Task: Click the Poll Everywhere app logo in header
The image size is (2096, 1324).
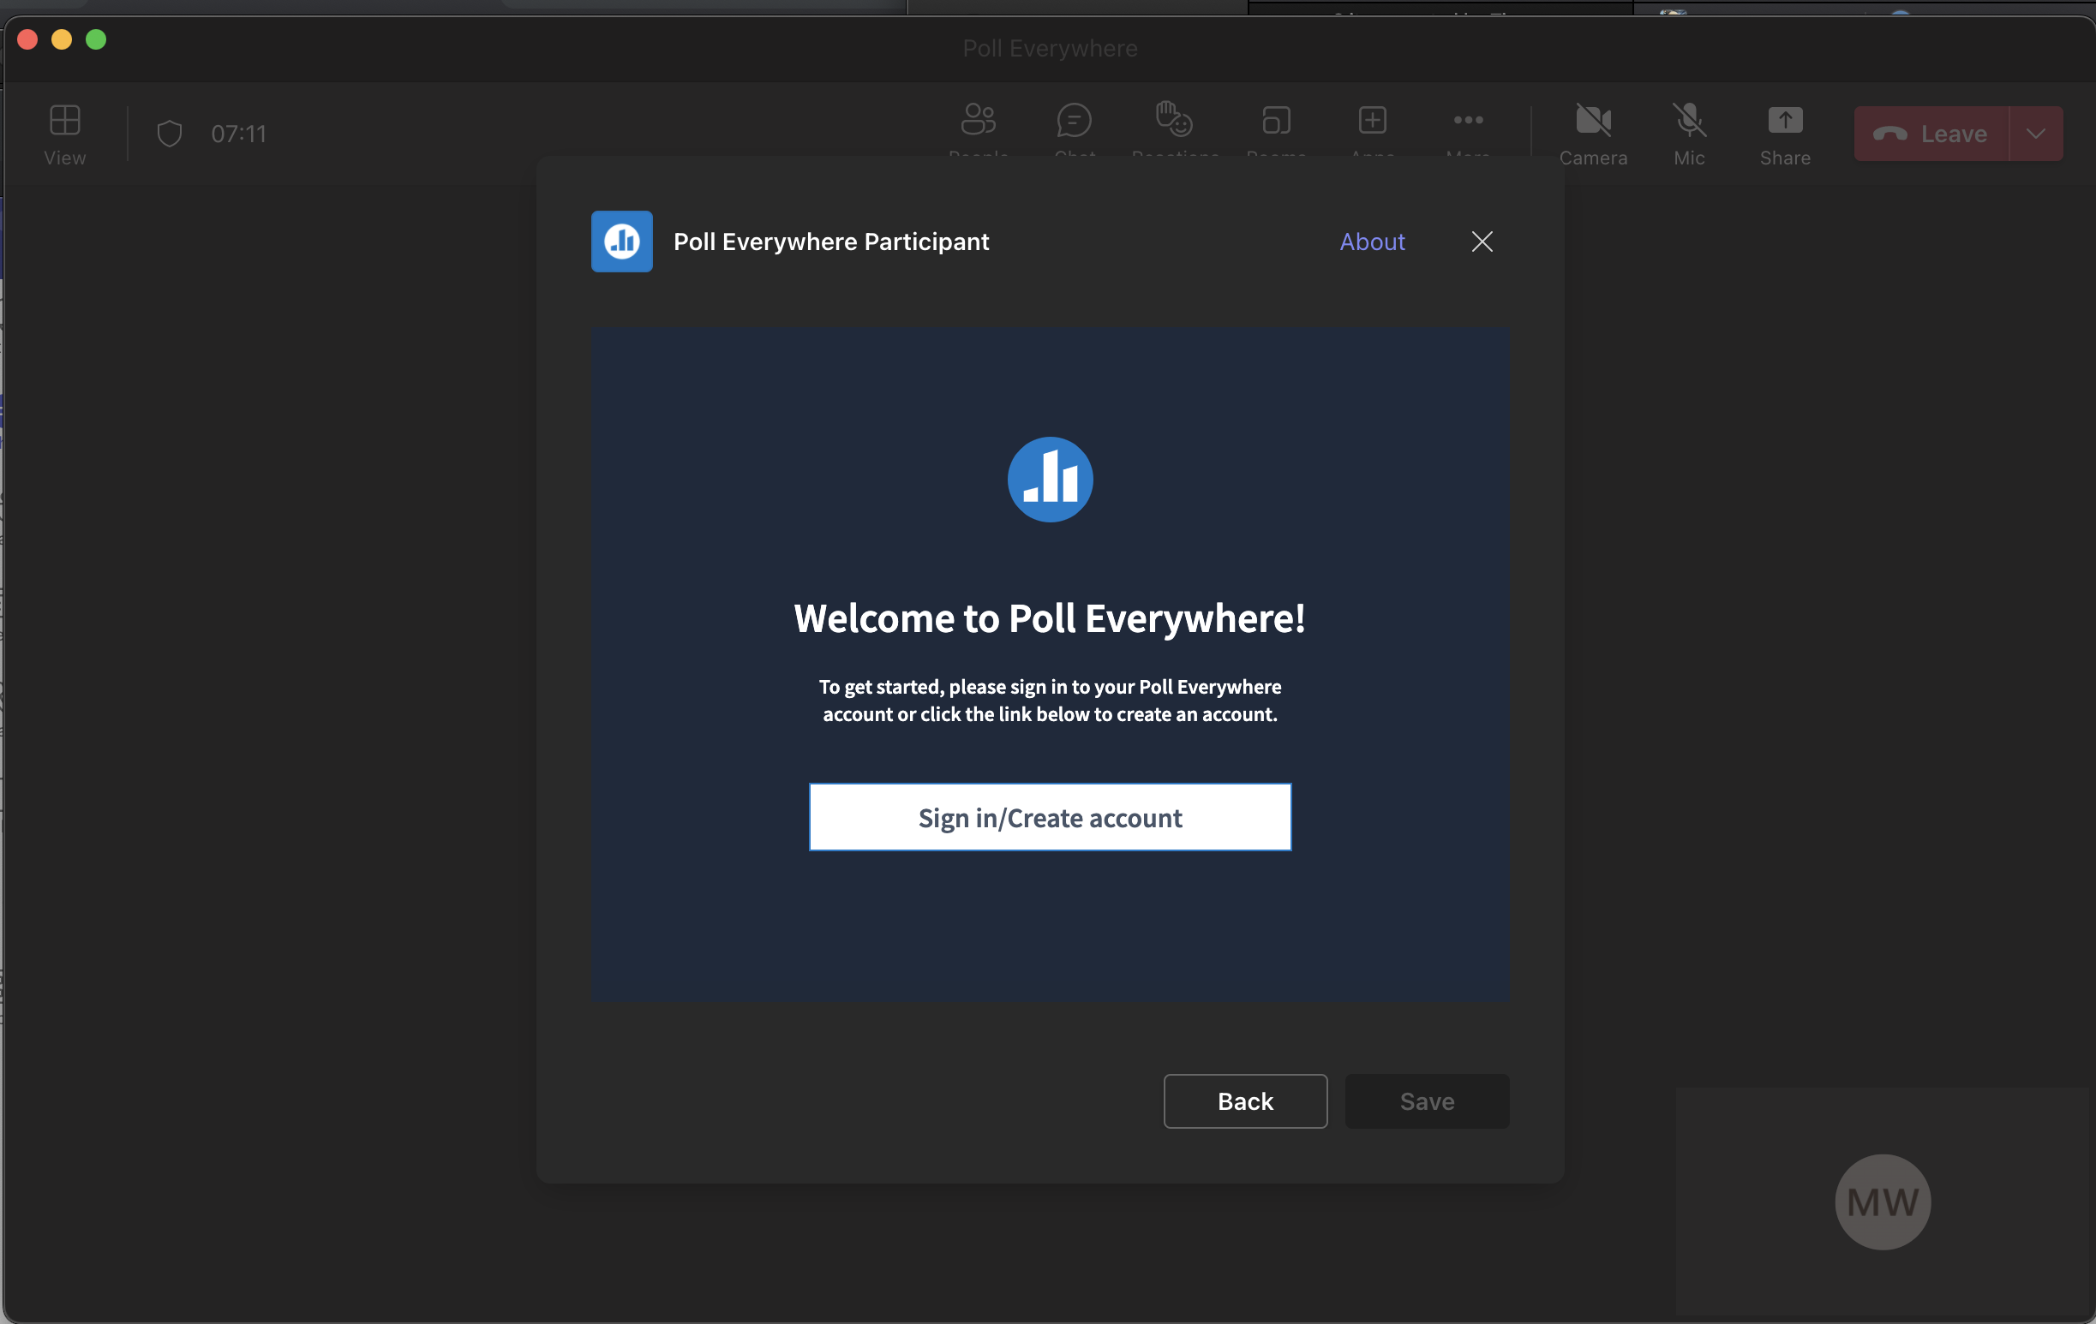Action: [x=621, y=241]
